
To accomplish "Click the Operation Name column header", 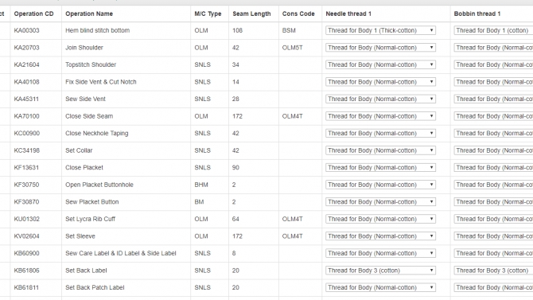I will [x=89, y=14].
